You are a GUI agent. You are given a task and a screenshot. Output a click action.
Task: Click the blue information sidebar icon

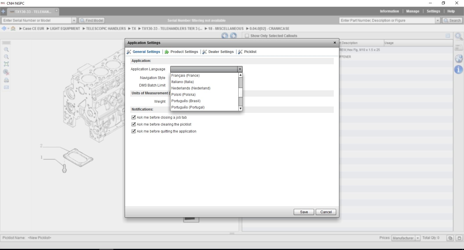[458, 69]
